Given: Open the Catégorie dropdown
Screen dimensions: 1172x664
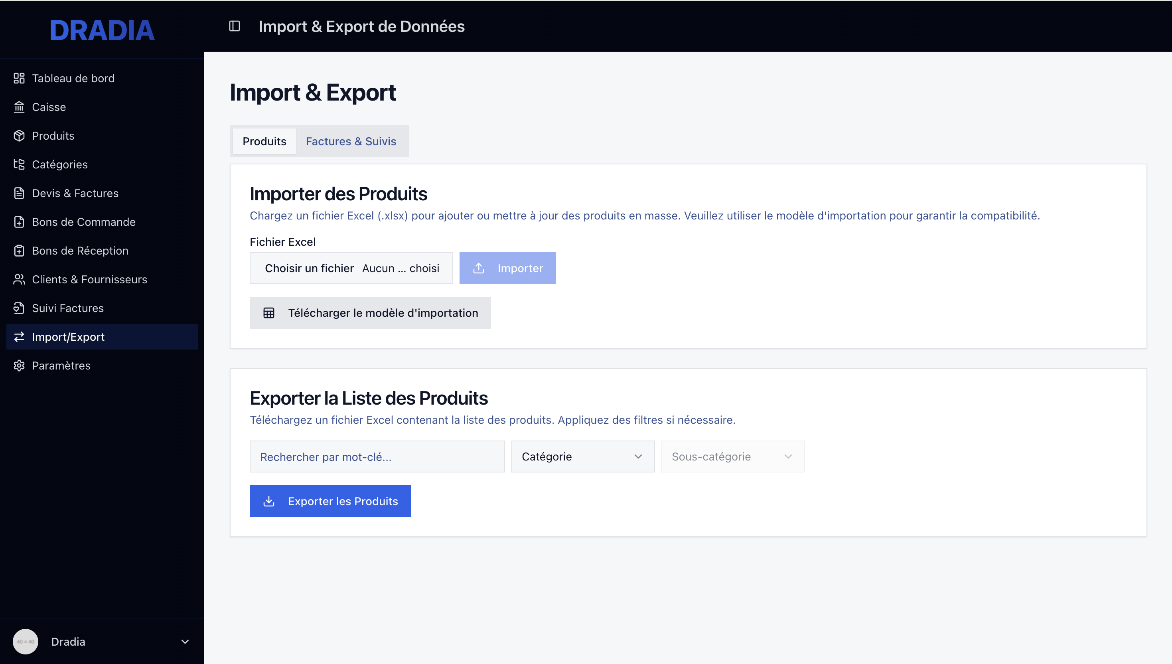Looking at the screenshot, I should [x=582, y=456].
